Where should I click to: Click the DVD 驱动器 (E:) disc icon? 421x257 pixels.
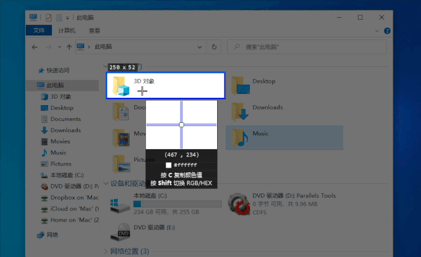pyautogui.click(x=120, y=232)
